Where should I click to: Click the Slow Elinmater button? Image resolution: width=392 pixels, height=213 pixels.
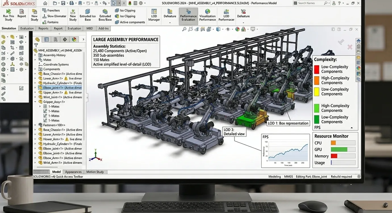[x=54, y=16]
